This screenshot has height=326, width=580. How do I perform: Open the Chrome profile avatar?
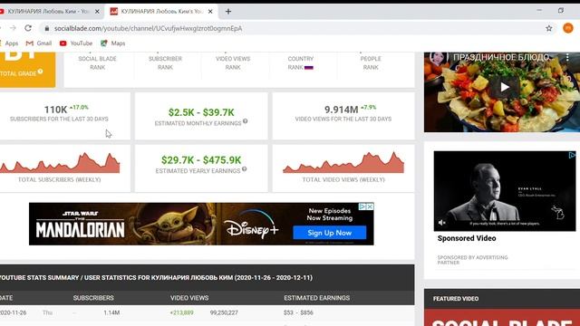pyautogui.click(x=568, y=28)
